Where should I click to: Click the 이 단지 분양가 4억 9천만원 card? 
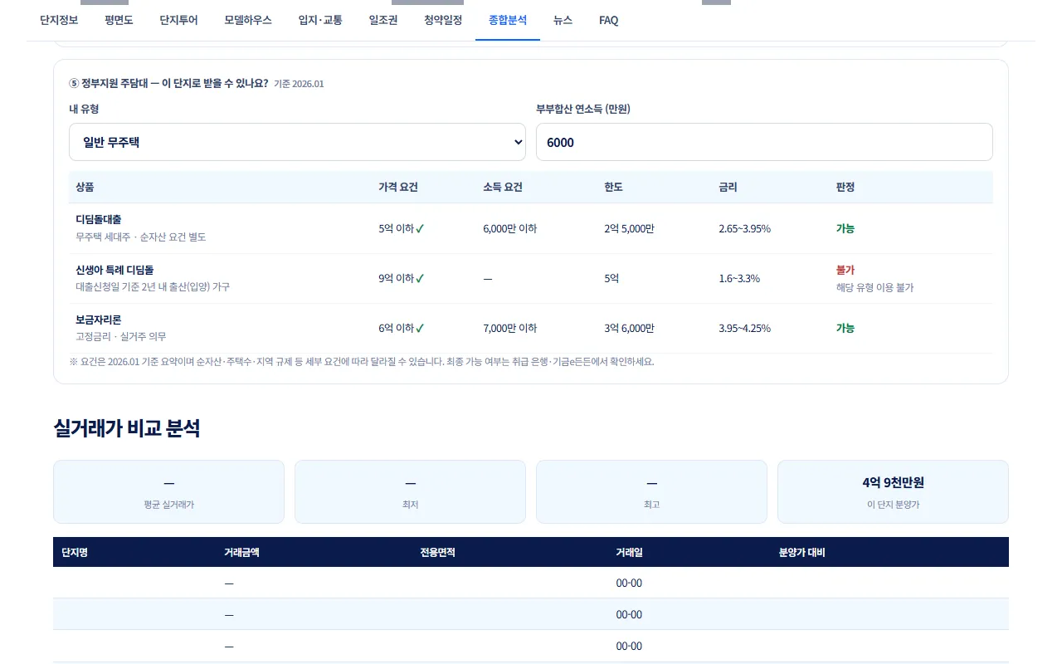[893, 491]
